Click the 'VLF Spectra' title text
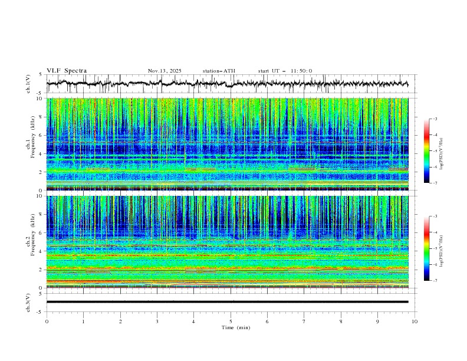Screen dimensions: 467x361 [67, 71]
